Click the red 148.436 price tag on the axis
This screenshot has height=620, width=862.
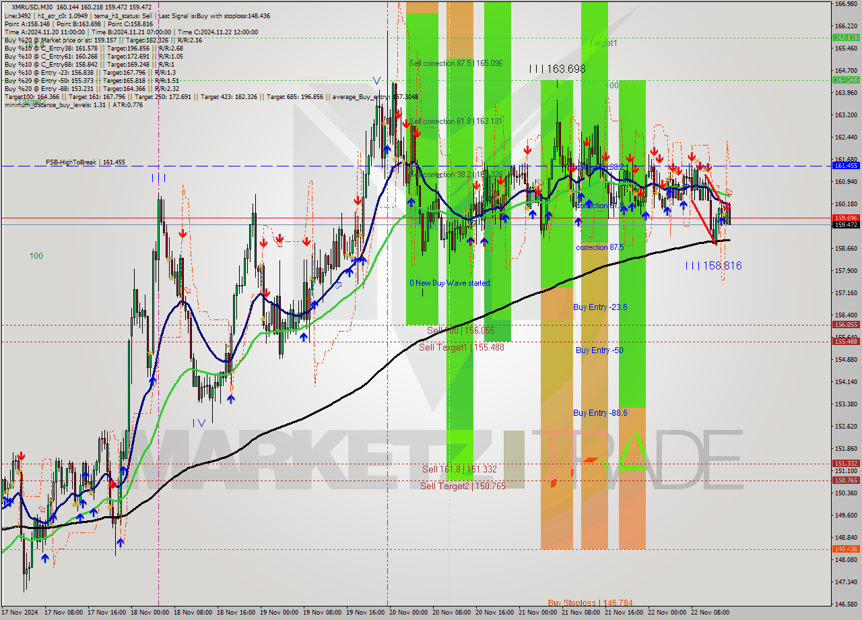tap(846, 549)
